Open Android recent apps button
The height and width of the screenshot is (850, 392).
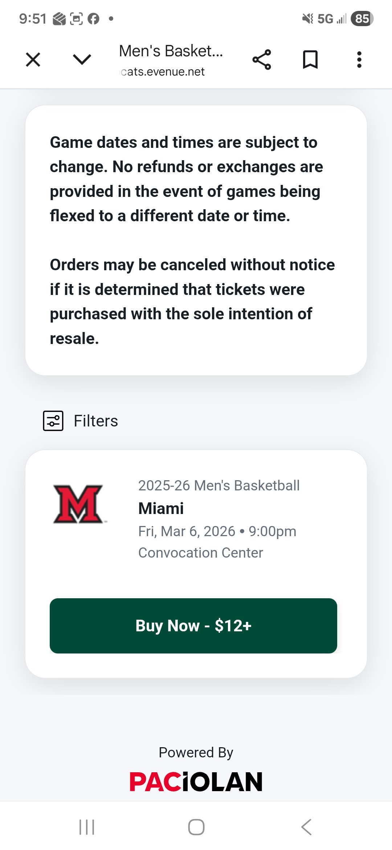(87, 827)
